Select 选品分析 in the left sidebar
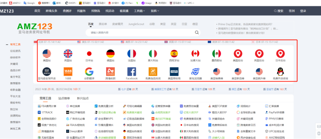The height and width of the screenshot is (139, 321). tap(15, 70)
